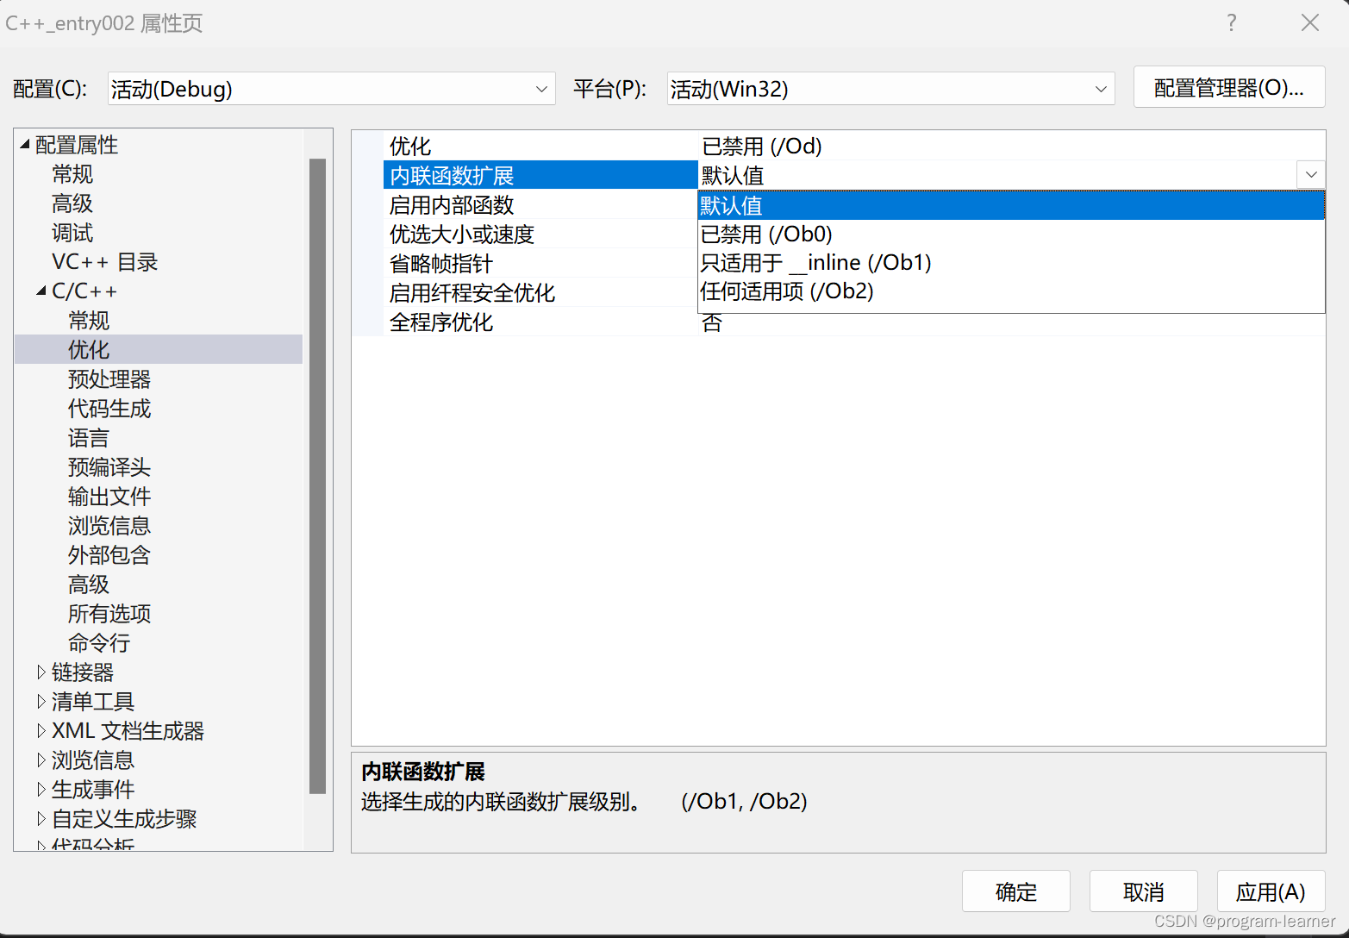Click the 取消 button

click(1144, 891)
